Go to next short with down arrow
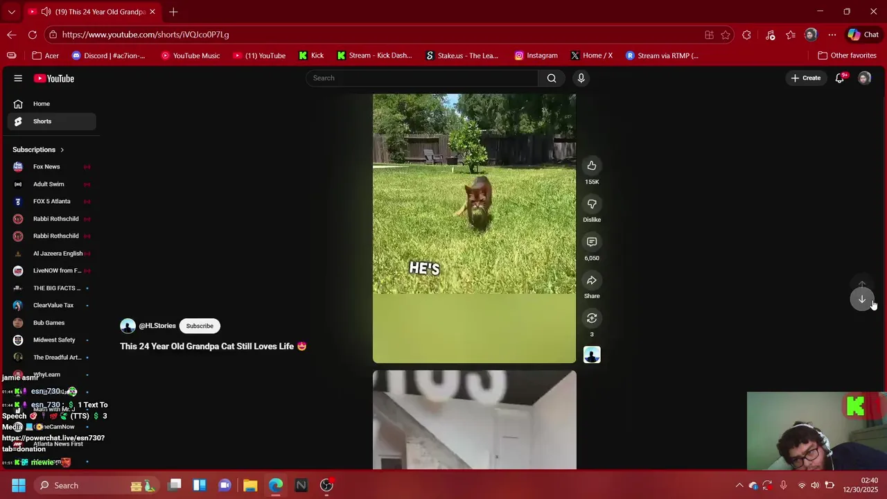The image size is (887, 499). [862, 299]
